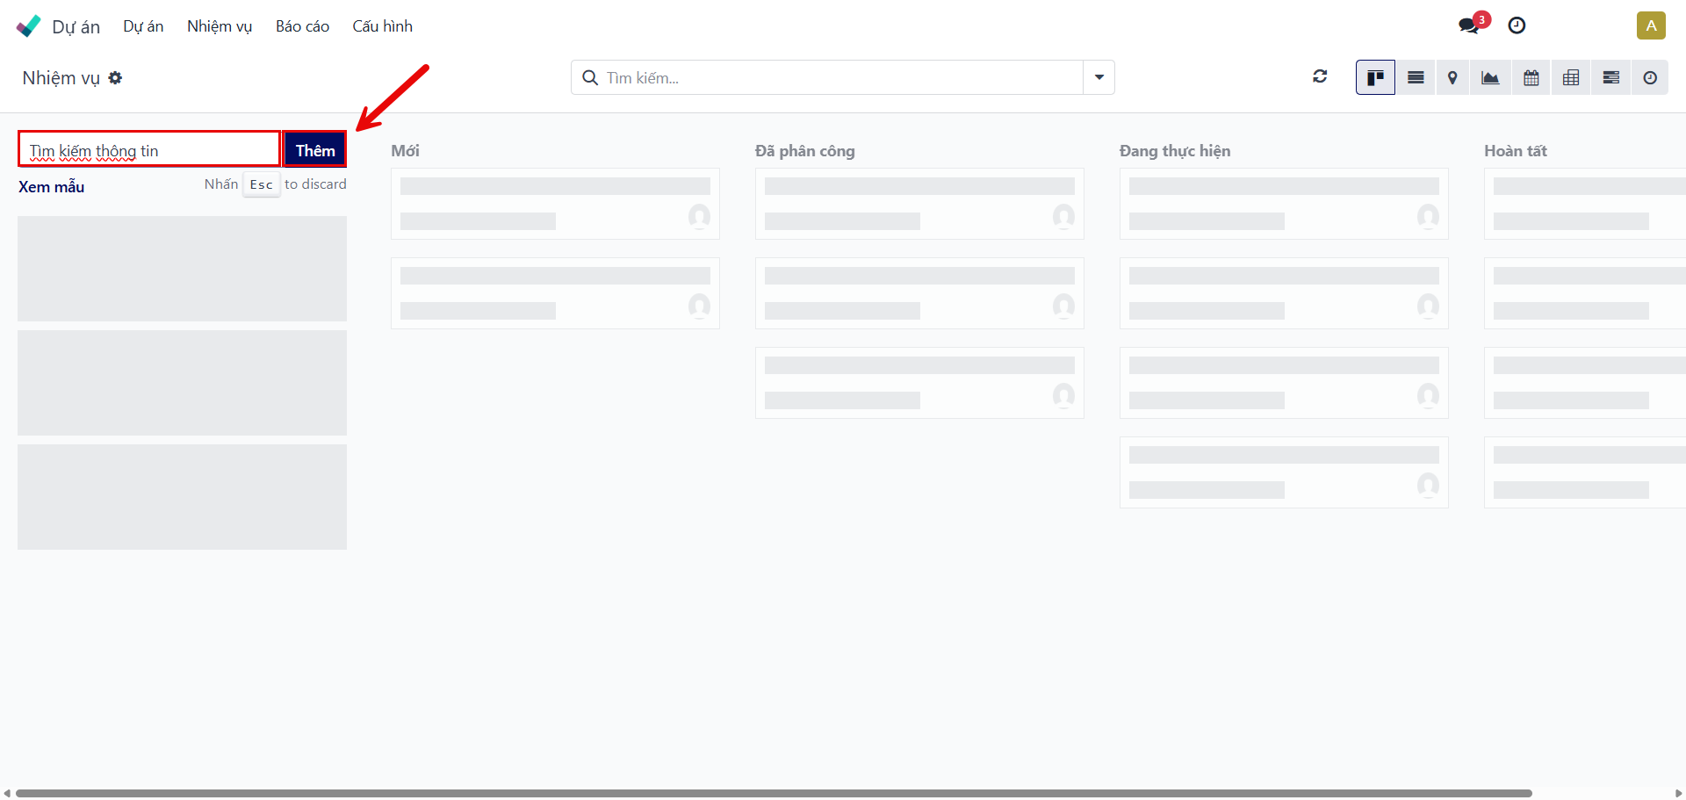Screen dimensions: 1686x800
Task: Click the refresh icon
Action: tap(1320, 77)
